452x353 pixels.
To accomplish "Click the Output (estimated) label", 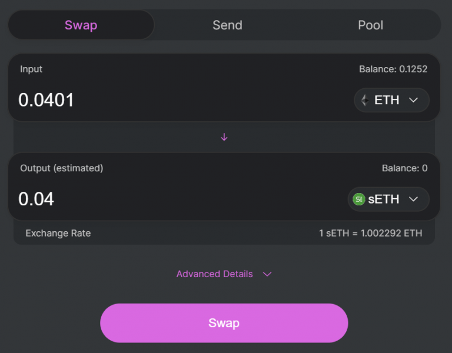I will click(x=62, y=168).
